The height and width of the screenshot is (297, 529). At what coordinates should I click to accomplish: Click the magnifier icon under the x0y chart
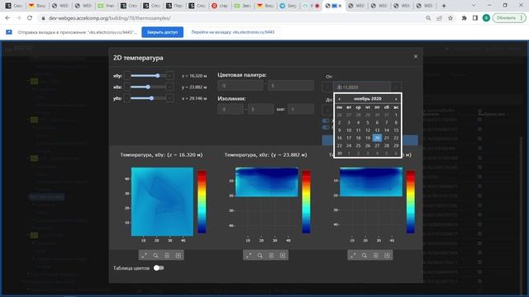[155, 256]
